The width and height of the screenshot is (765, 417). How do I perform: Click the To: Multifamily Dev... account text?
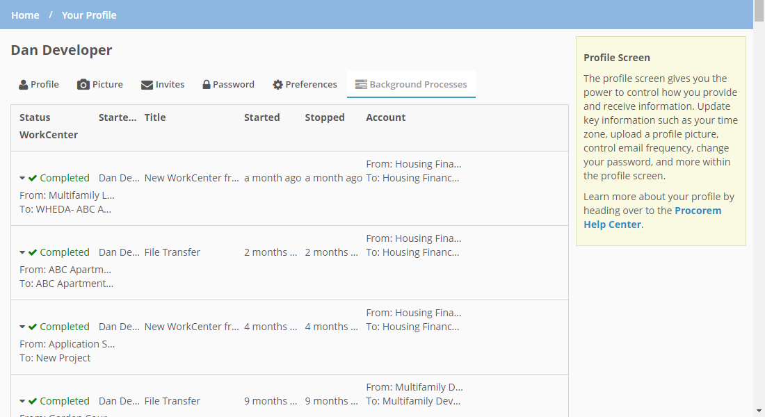click(413, 402)
